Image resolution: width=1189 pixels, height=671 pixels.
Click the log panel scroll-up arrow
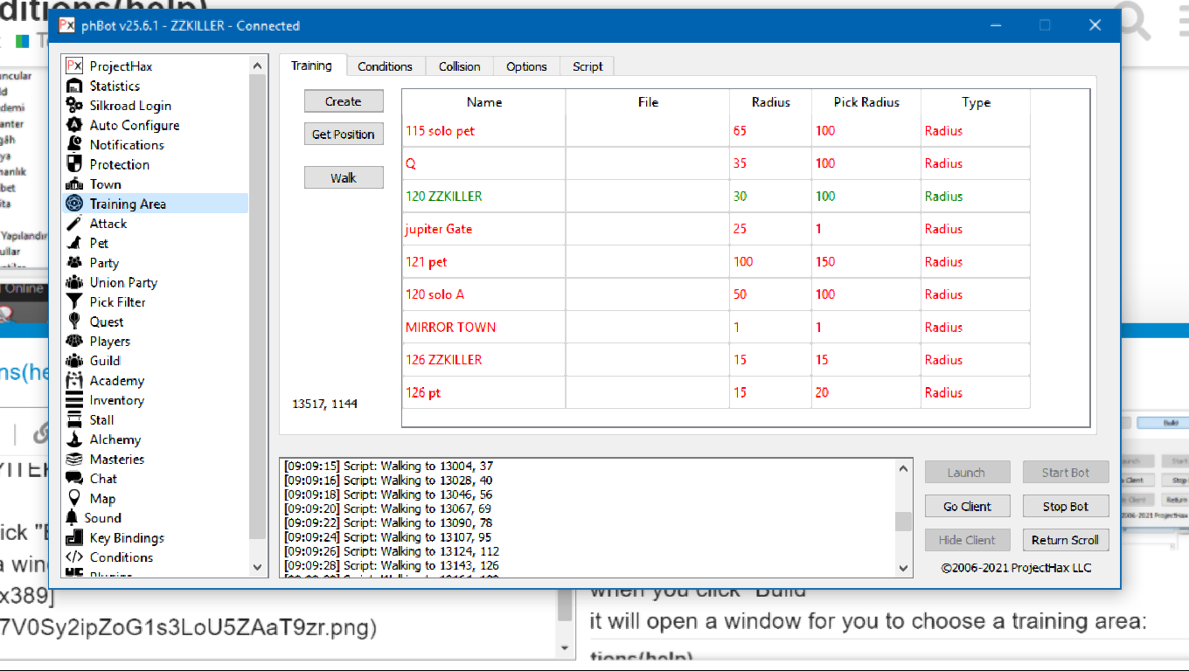pyautogui.click(x=903, y=469)
